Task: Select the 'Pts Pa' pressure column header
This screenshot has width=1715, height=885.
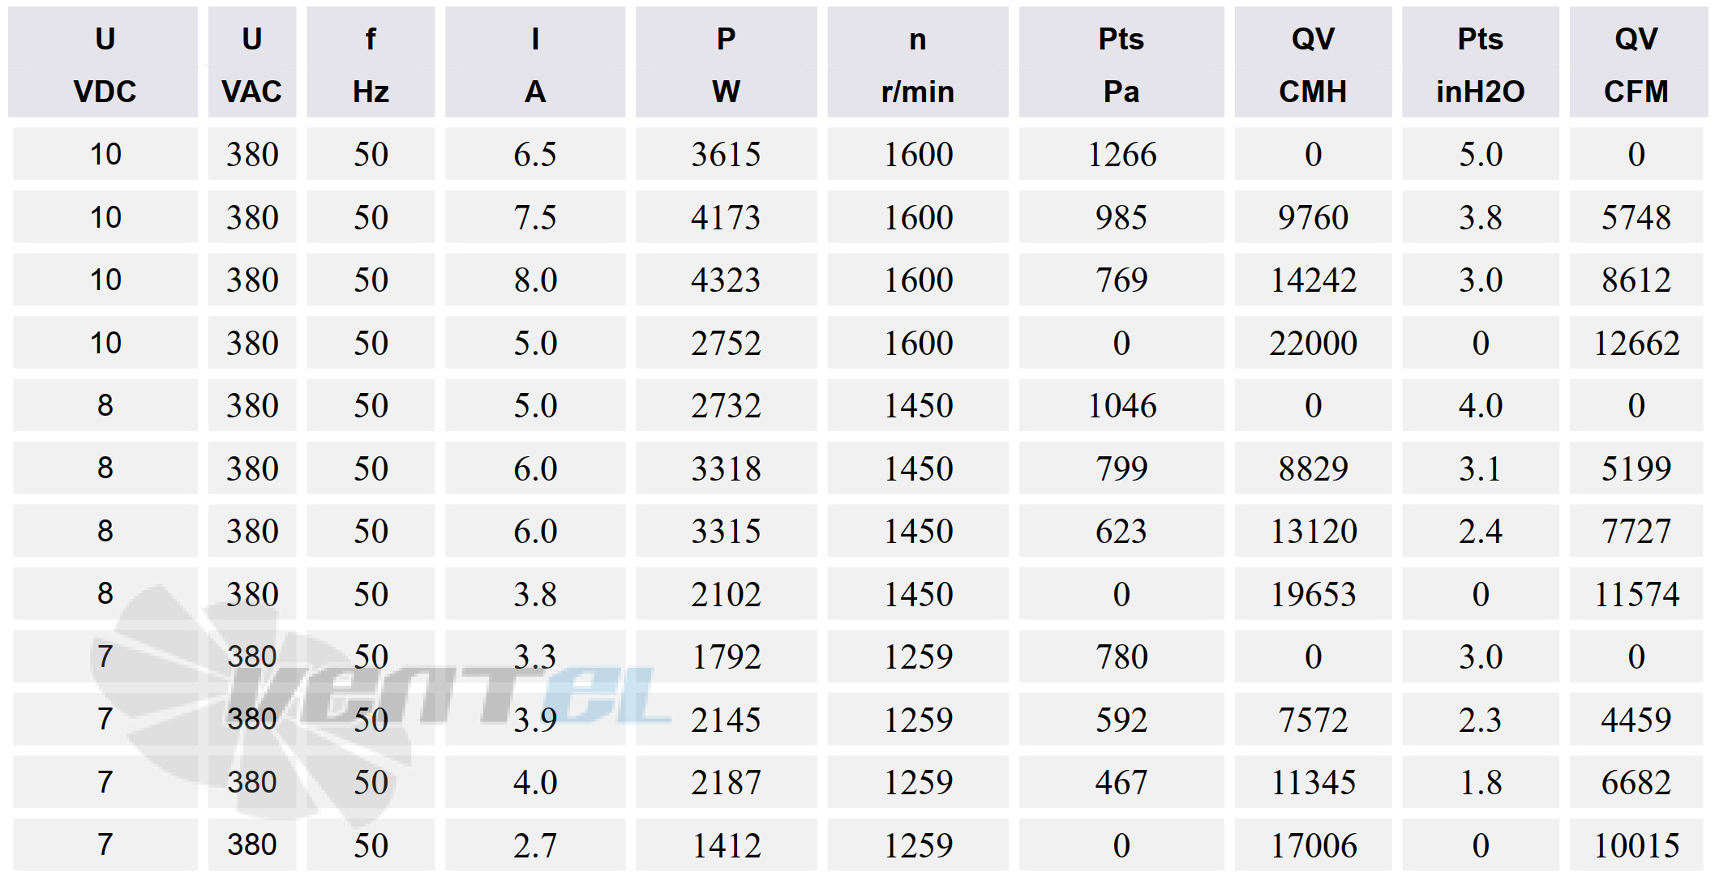Action: (1121, 63)
